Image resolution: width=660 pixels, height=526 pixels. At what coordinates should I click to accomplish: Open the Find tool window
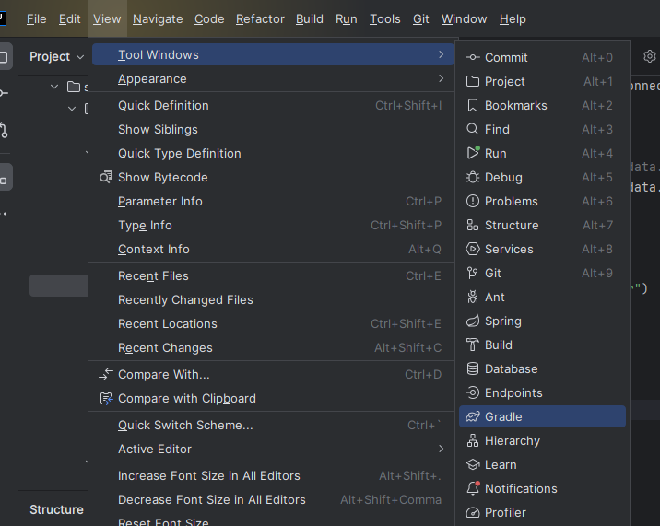pos(542,129)
